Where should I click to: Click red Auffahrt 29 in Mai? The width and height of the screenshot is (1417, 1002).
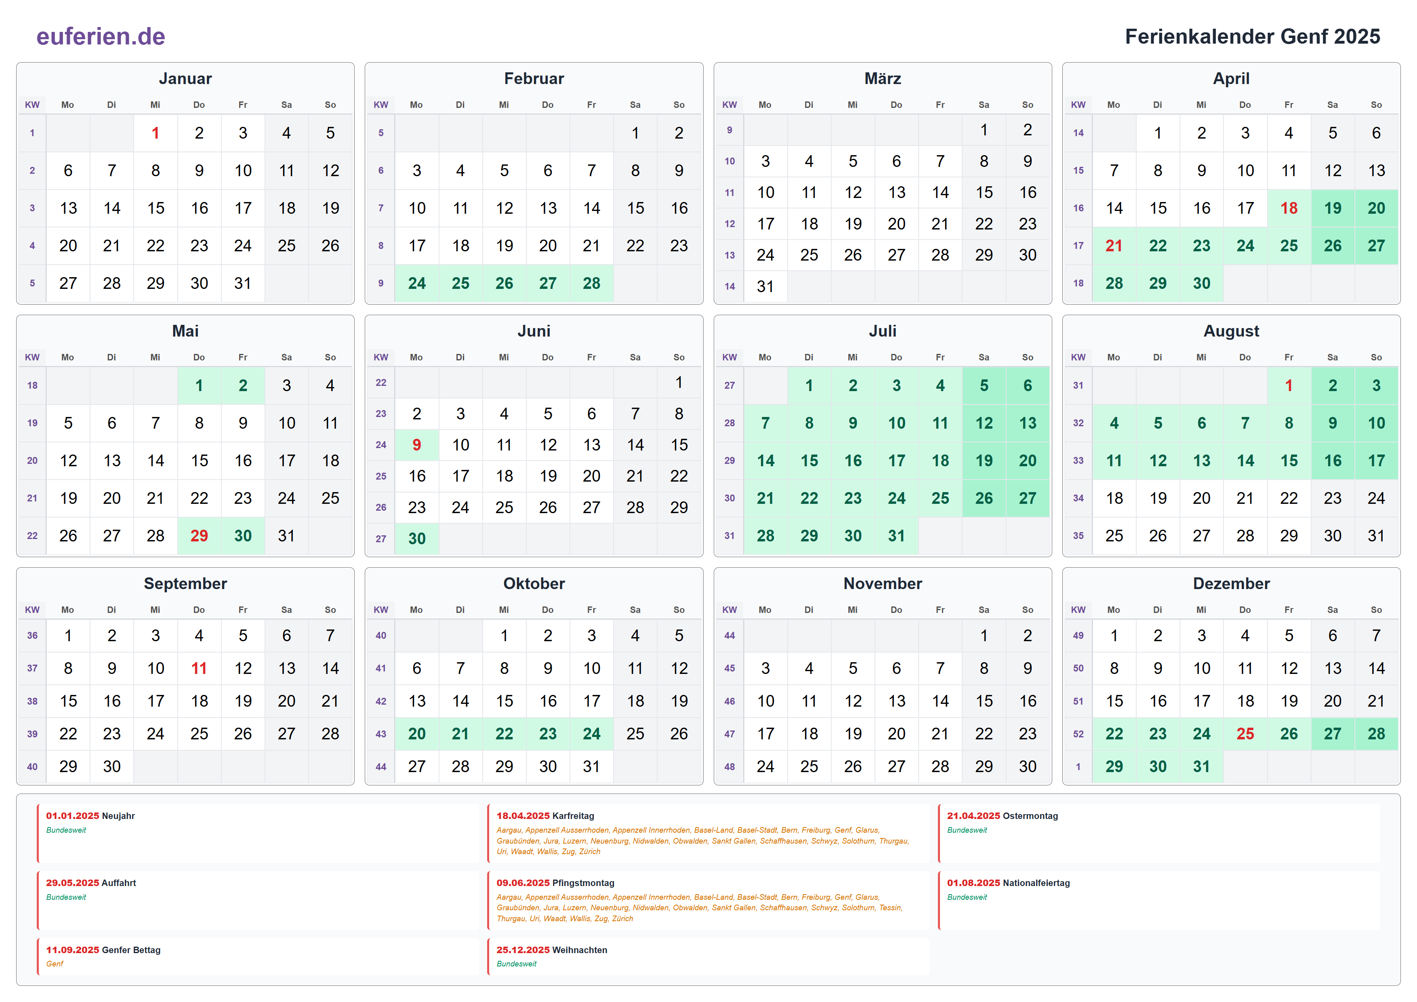point(199,536)
